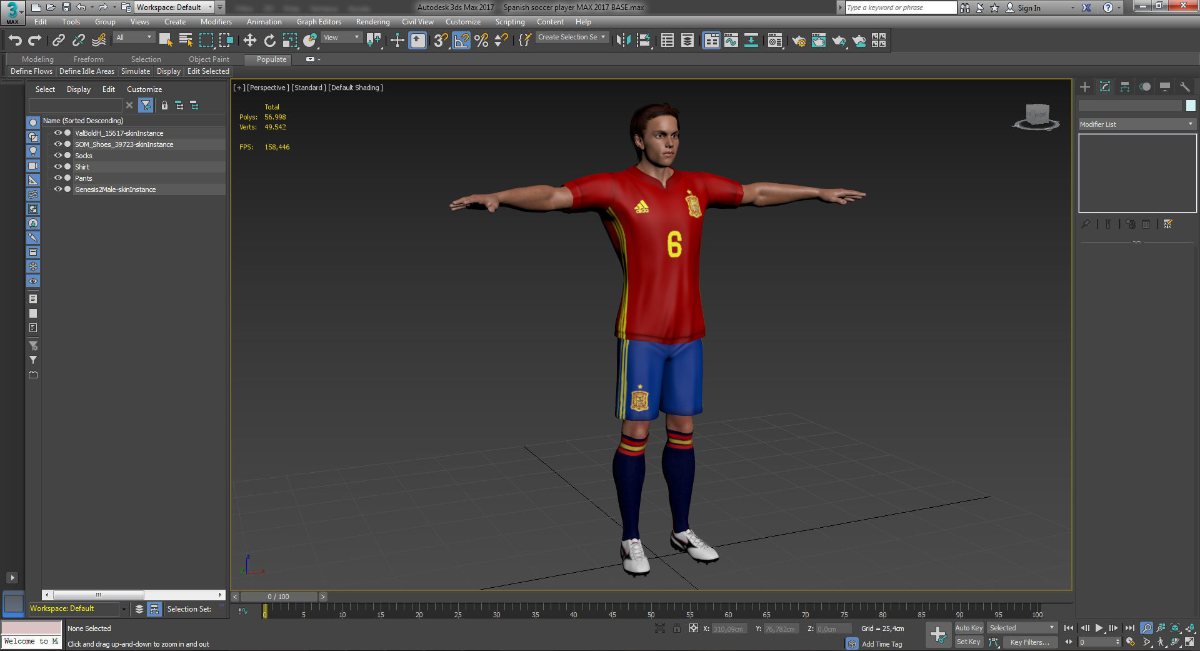Click the Define Flows button
1200x651 pixels.
(x=31, y=71)
